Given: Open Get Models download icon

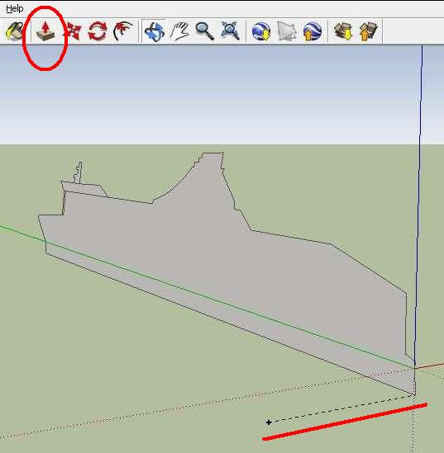Looking at the screenshot, I should tap(343, 31).
